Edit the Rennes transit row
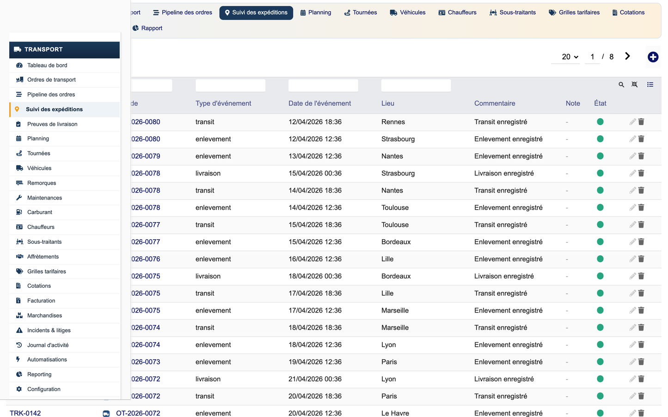 (x=632, y=122)
